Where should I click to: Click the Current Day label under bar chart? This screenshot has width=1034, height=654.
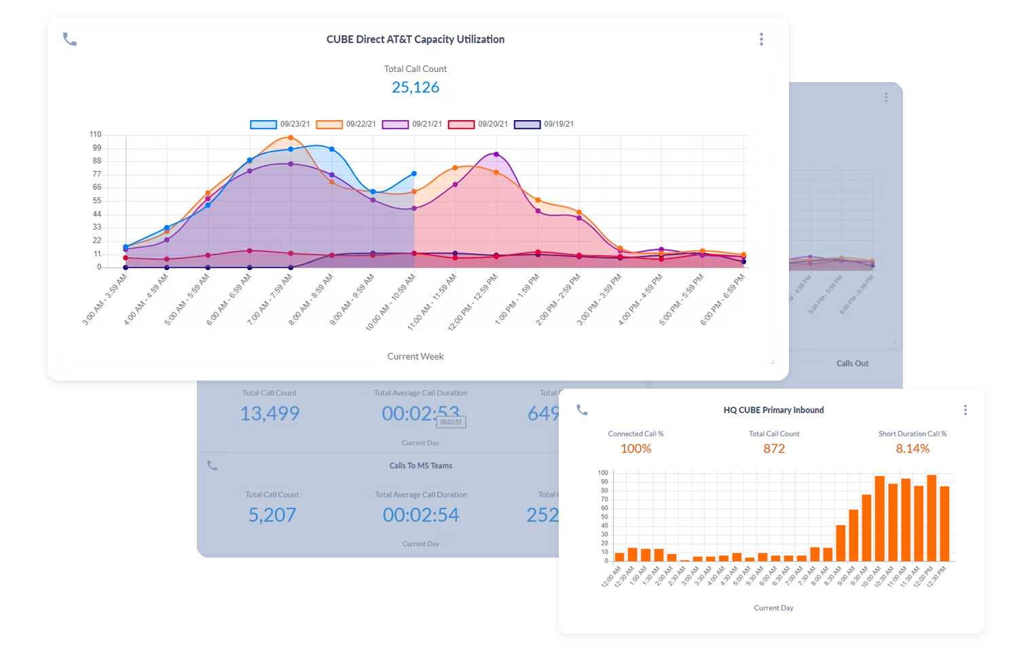[773, 608]
